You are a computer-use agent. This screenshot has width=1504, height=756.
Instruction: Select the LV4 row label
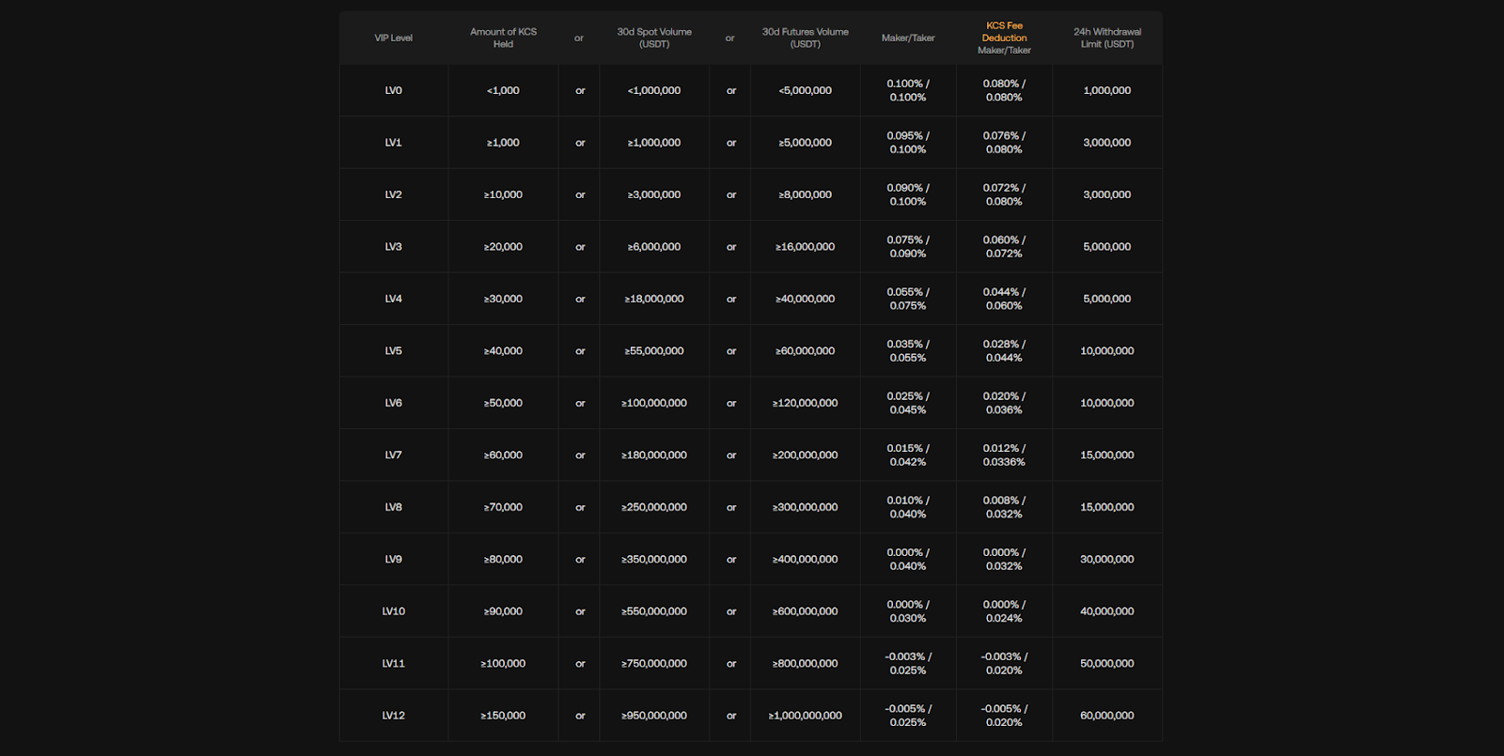coord(393,300)
